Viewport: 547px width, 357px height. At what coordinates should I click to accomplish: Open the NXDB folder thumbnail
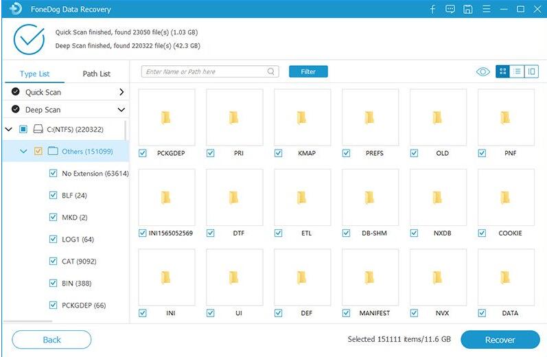coord(438,197)
